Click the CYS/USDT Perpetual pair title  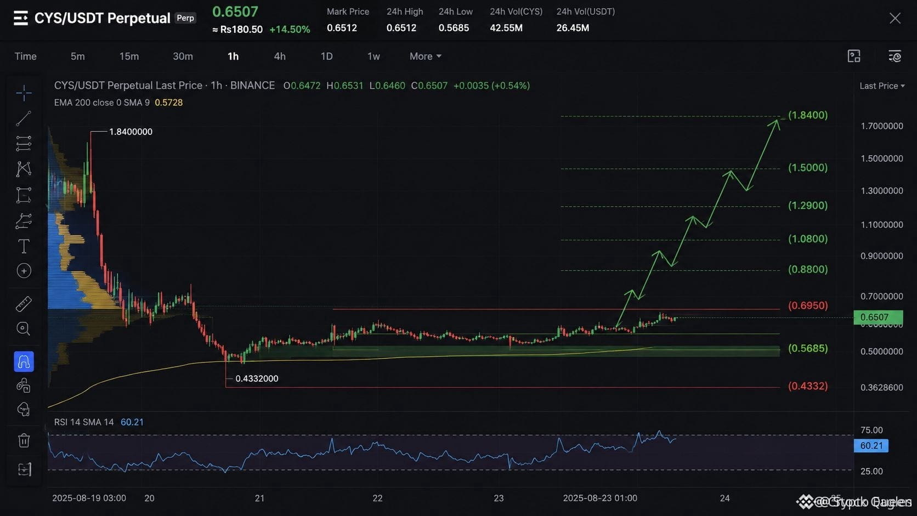[x=102, y=18]
